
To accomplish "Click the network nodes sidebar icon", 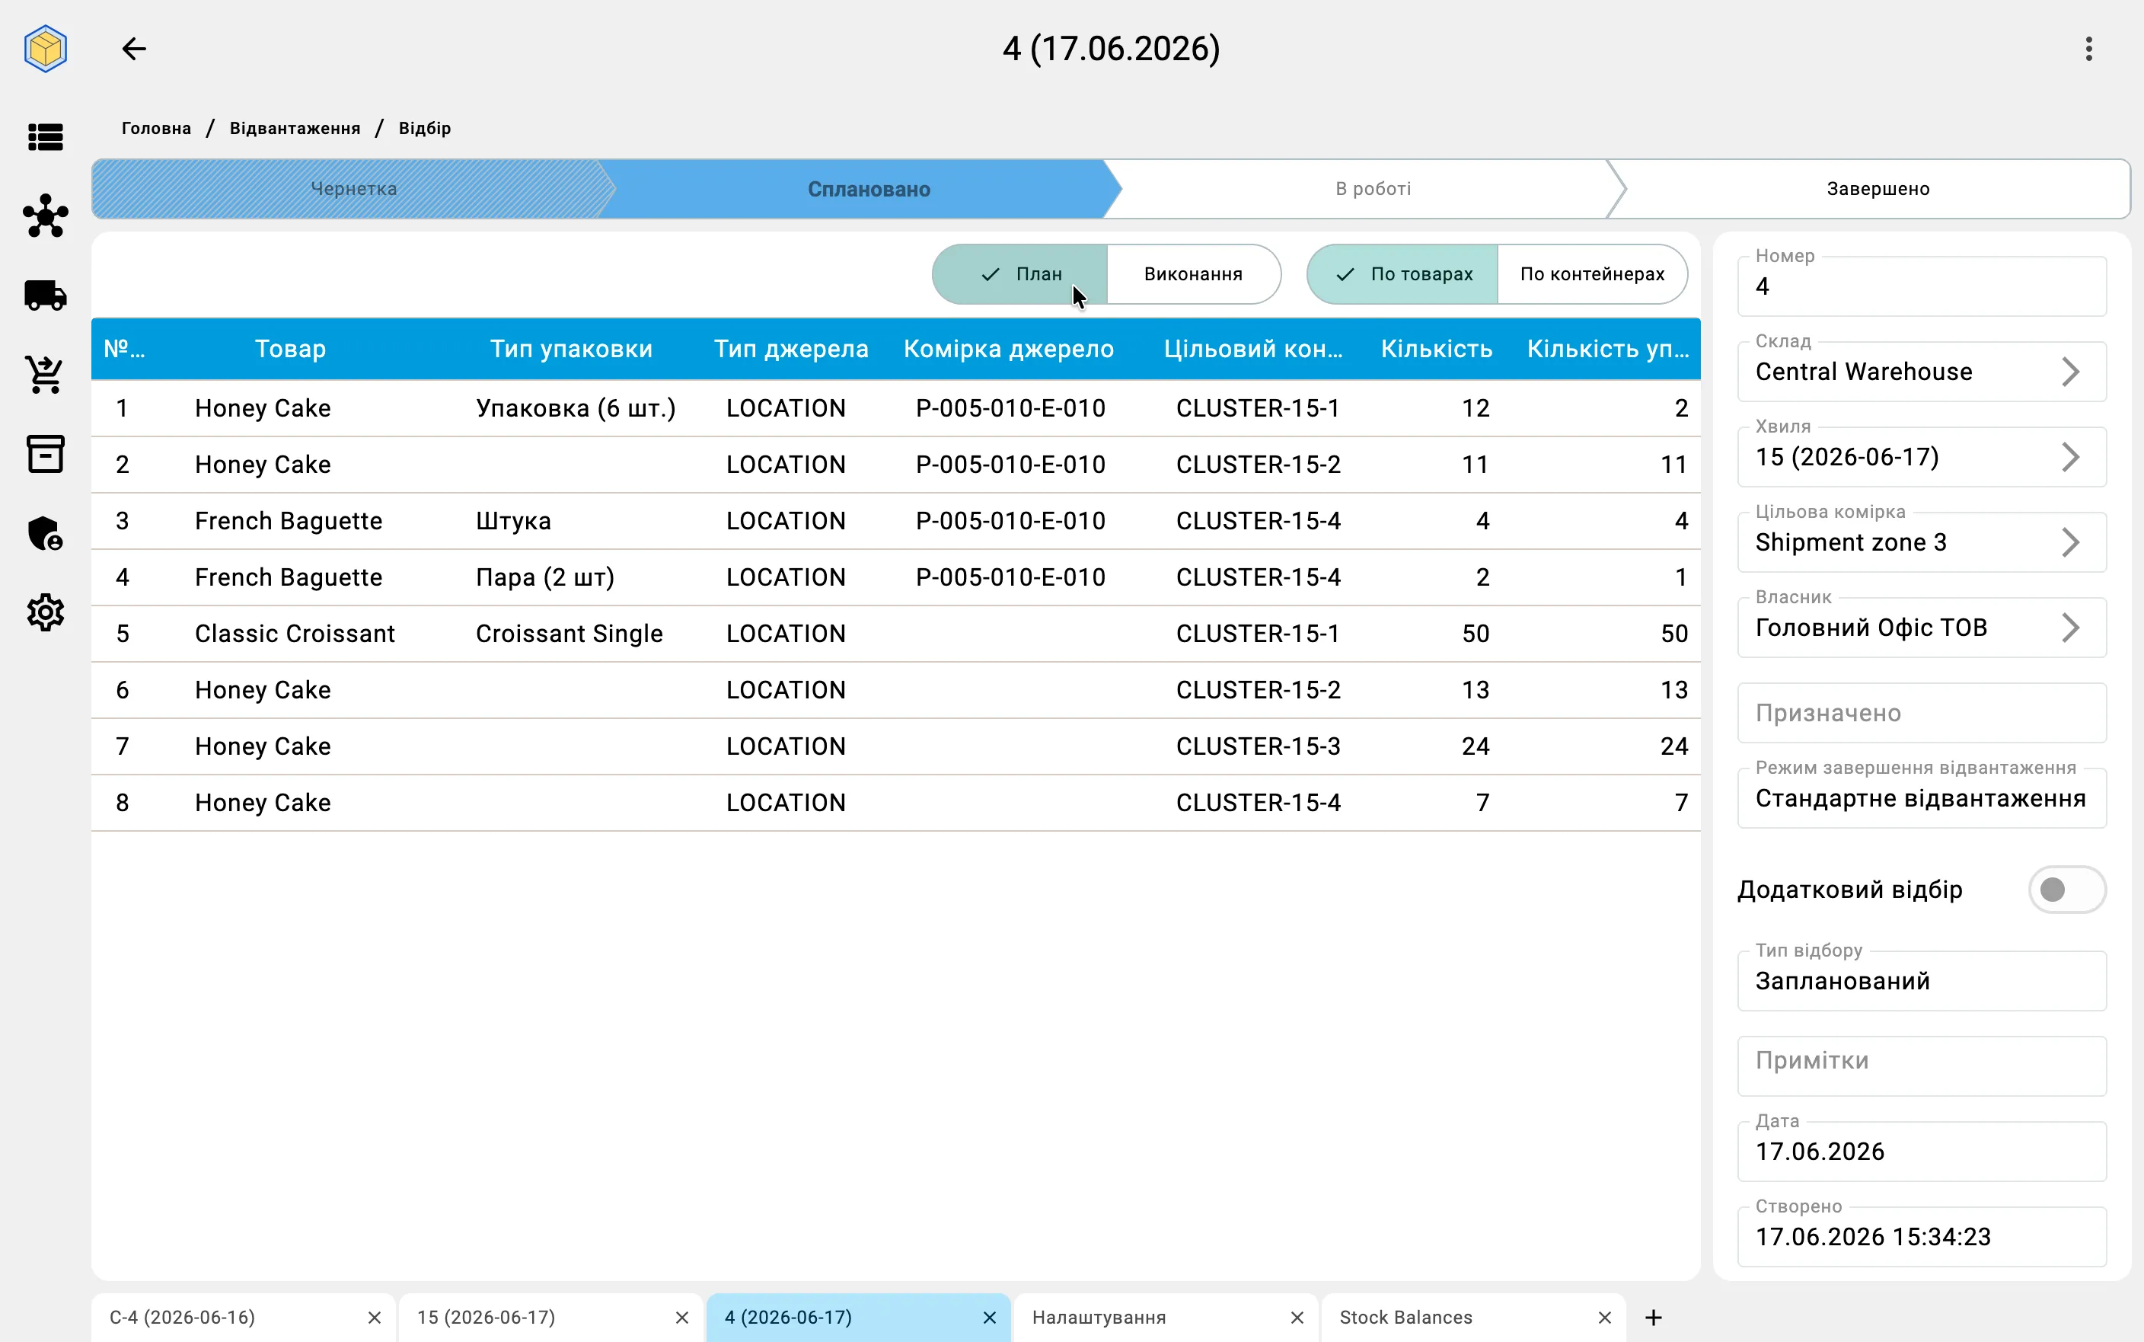I will (45, 216).
